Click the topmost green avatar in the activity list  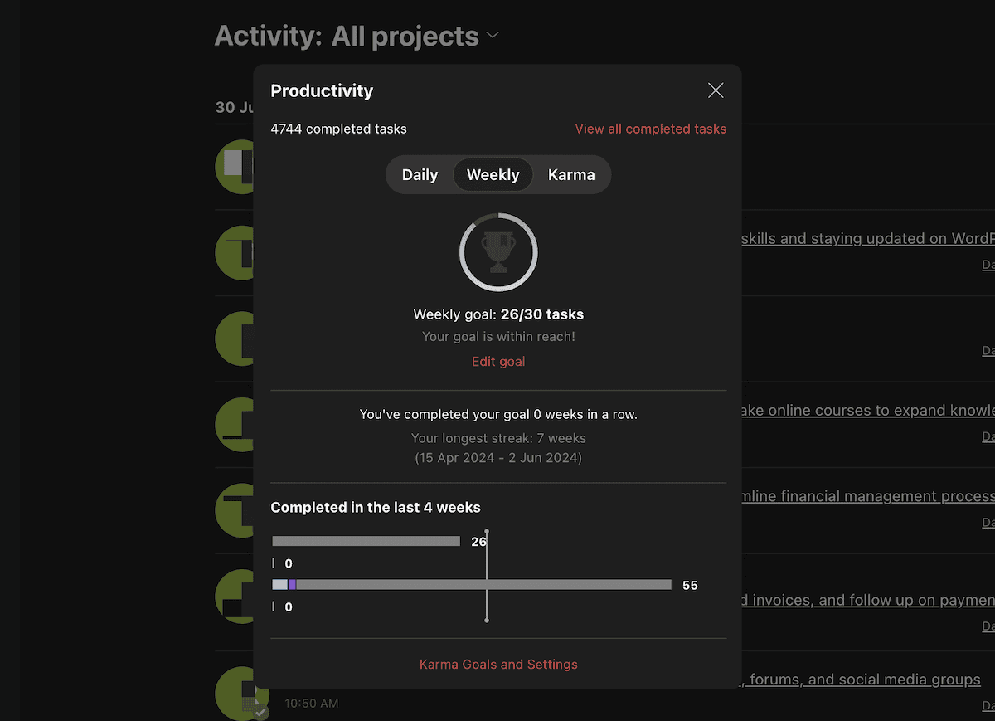tap(235, 167)
